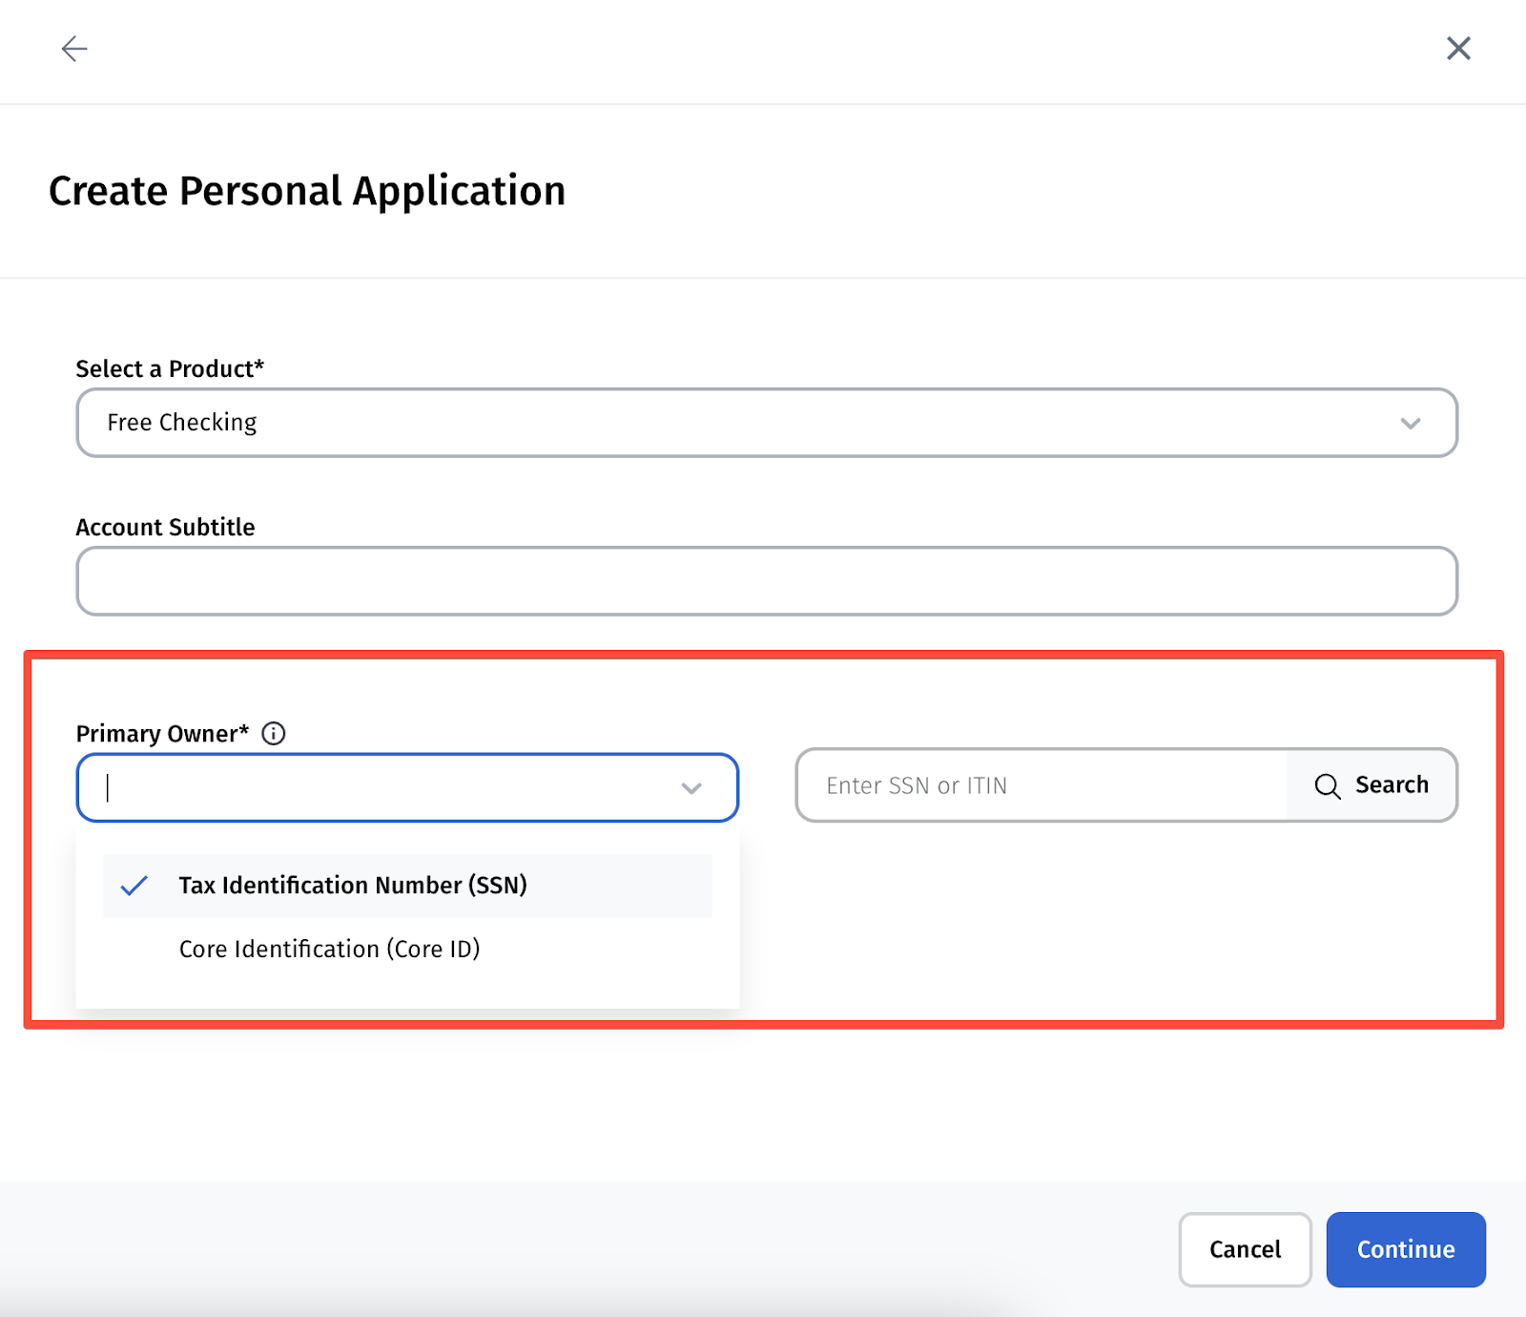Click the back arrow icon

pos(74,49)
